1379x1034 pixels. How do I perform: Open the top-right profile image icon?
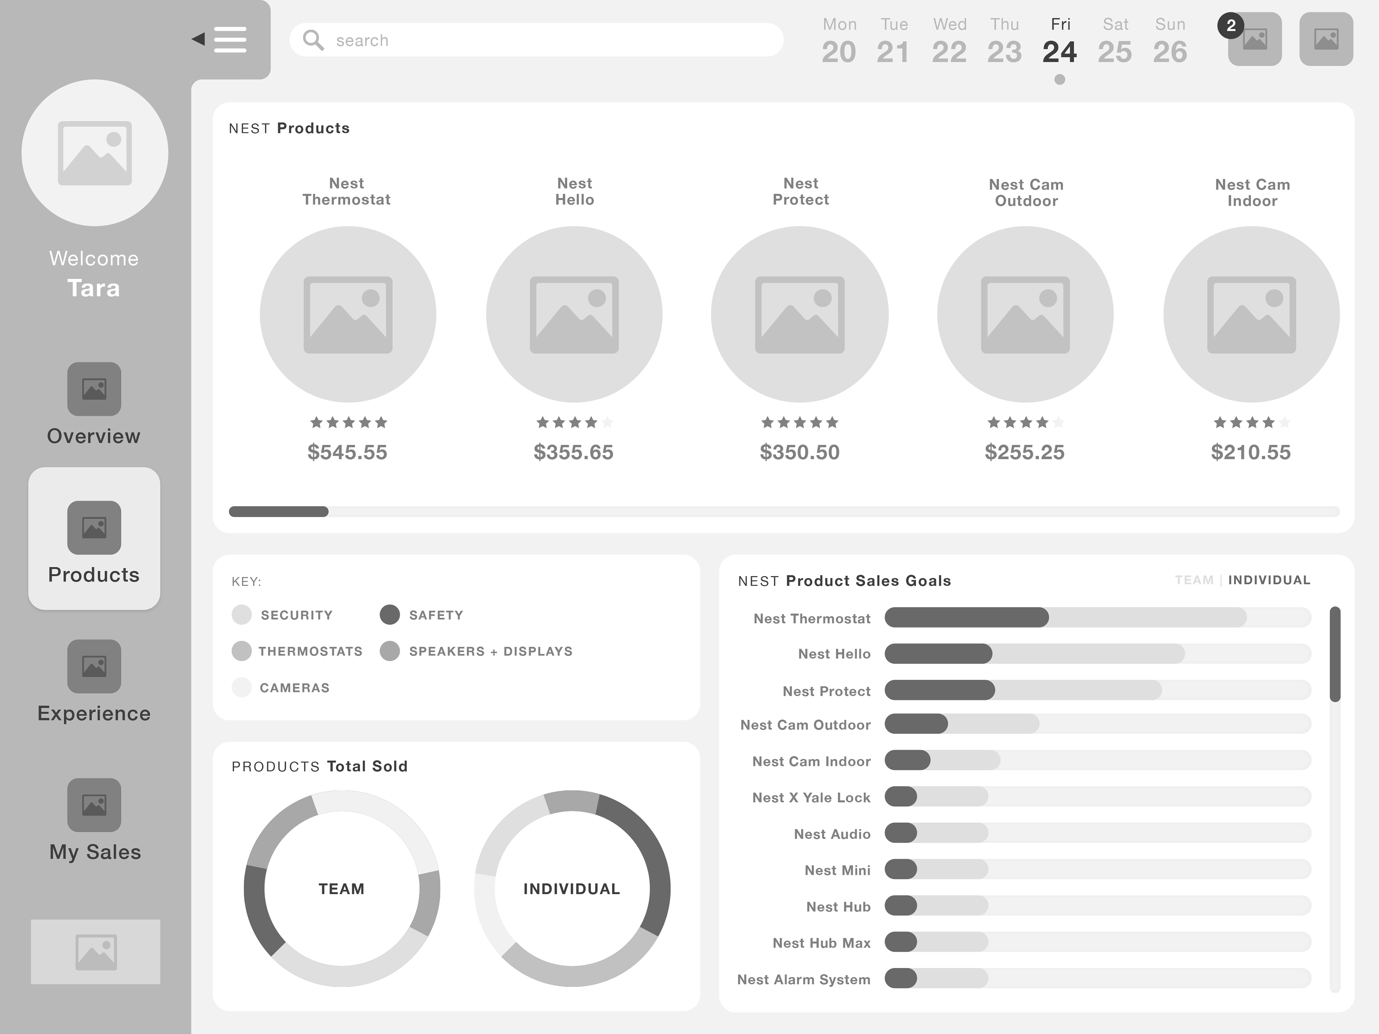[1326, 39]
